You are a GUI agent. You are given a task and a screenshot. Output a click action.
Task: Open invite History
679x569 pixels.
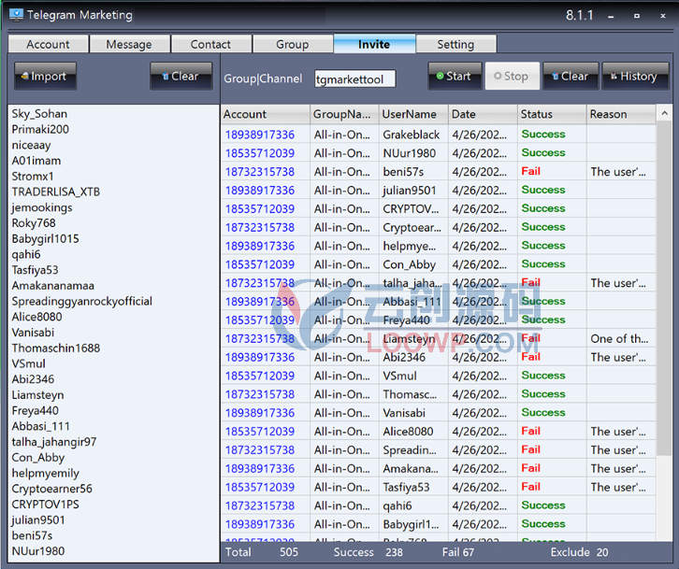(x=635, y=77)
